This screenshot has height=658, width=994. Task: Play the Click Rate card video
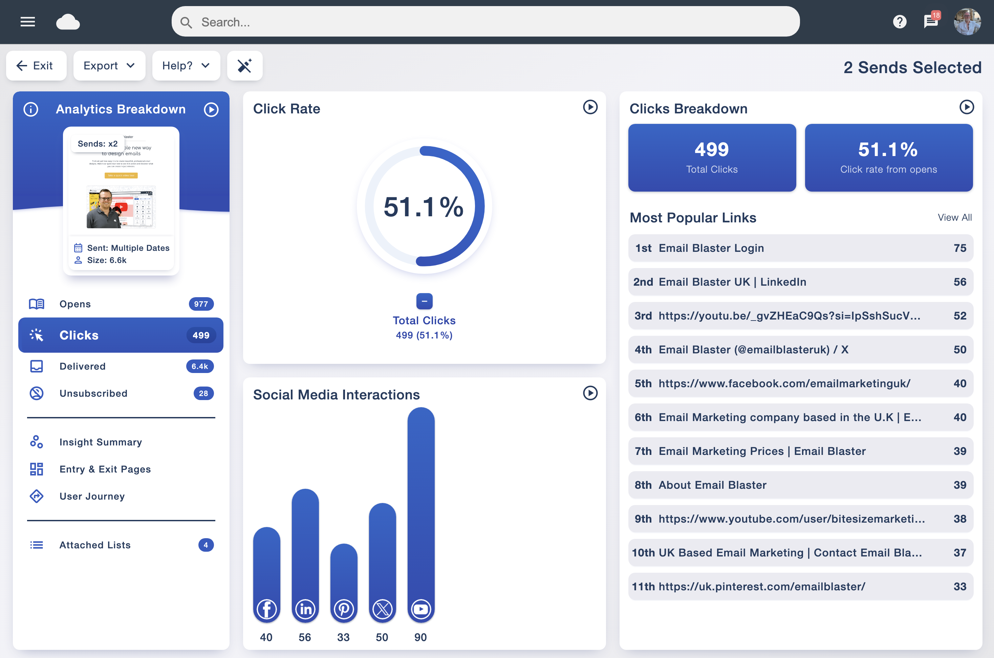pyautogui.click(x=590, y=107)
